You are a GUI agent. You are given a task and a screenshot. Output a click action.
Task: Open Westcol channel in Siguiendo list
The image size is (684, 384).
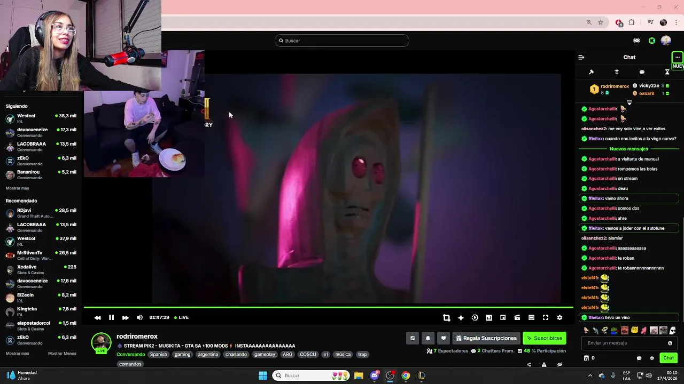pyautogui.click(x=41, y=118)
